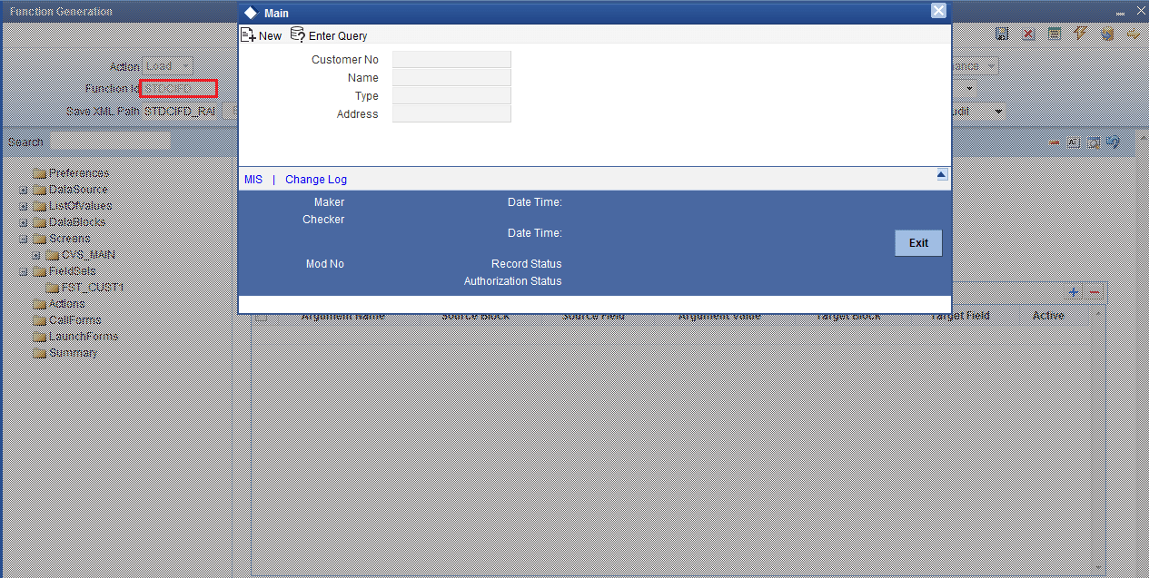This screenshot has height=578, width=1149.
Task: Click the blue refresh icon in the panel header
Action: coord(1114,142)
